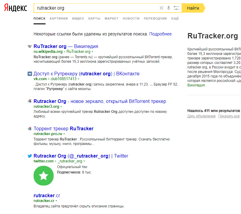Screen dimensions: 241x214
Task: Open the Ещё menu in navigation
Action: click(175, 19)
